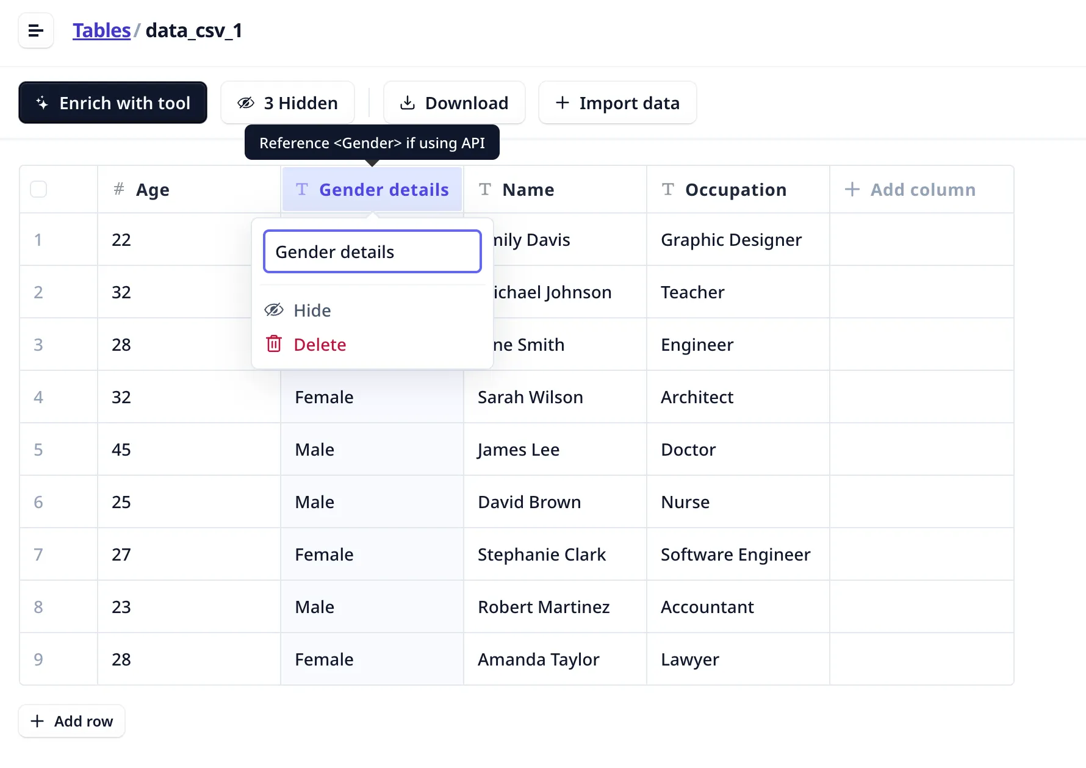Open the sidebar menu icon
The width and height of the screenshot is (1086, 768).
pyautogui.click(x=36, y=31)
